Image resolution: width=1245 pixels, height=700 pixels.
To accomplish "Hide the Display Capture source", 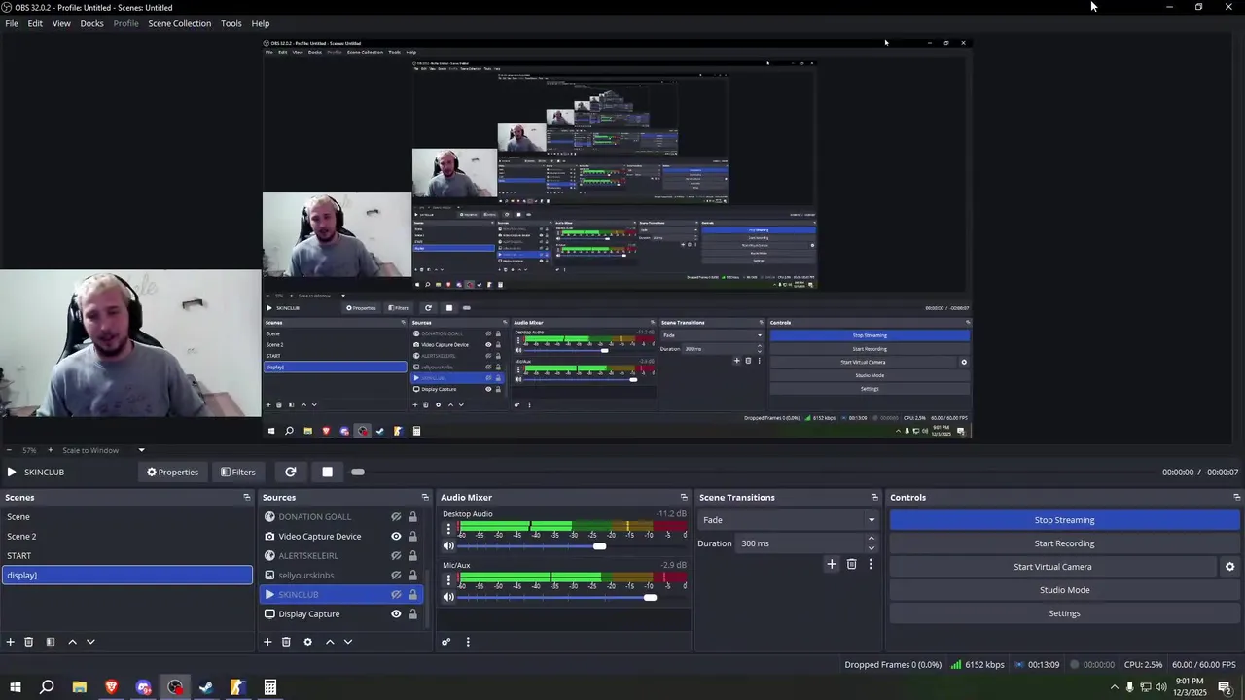I will click(x=396, y=614).
